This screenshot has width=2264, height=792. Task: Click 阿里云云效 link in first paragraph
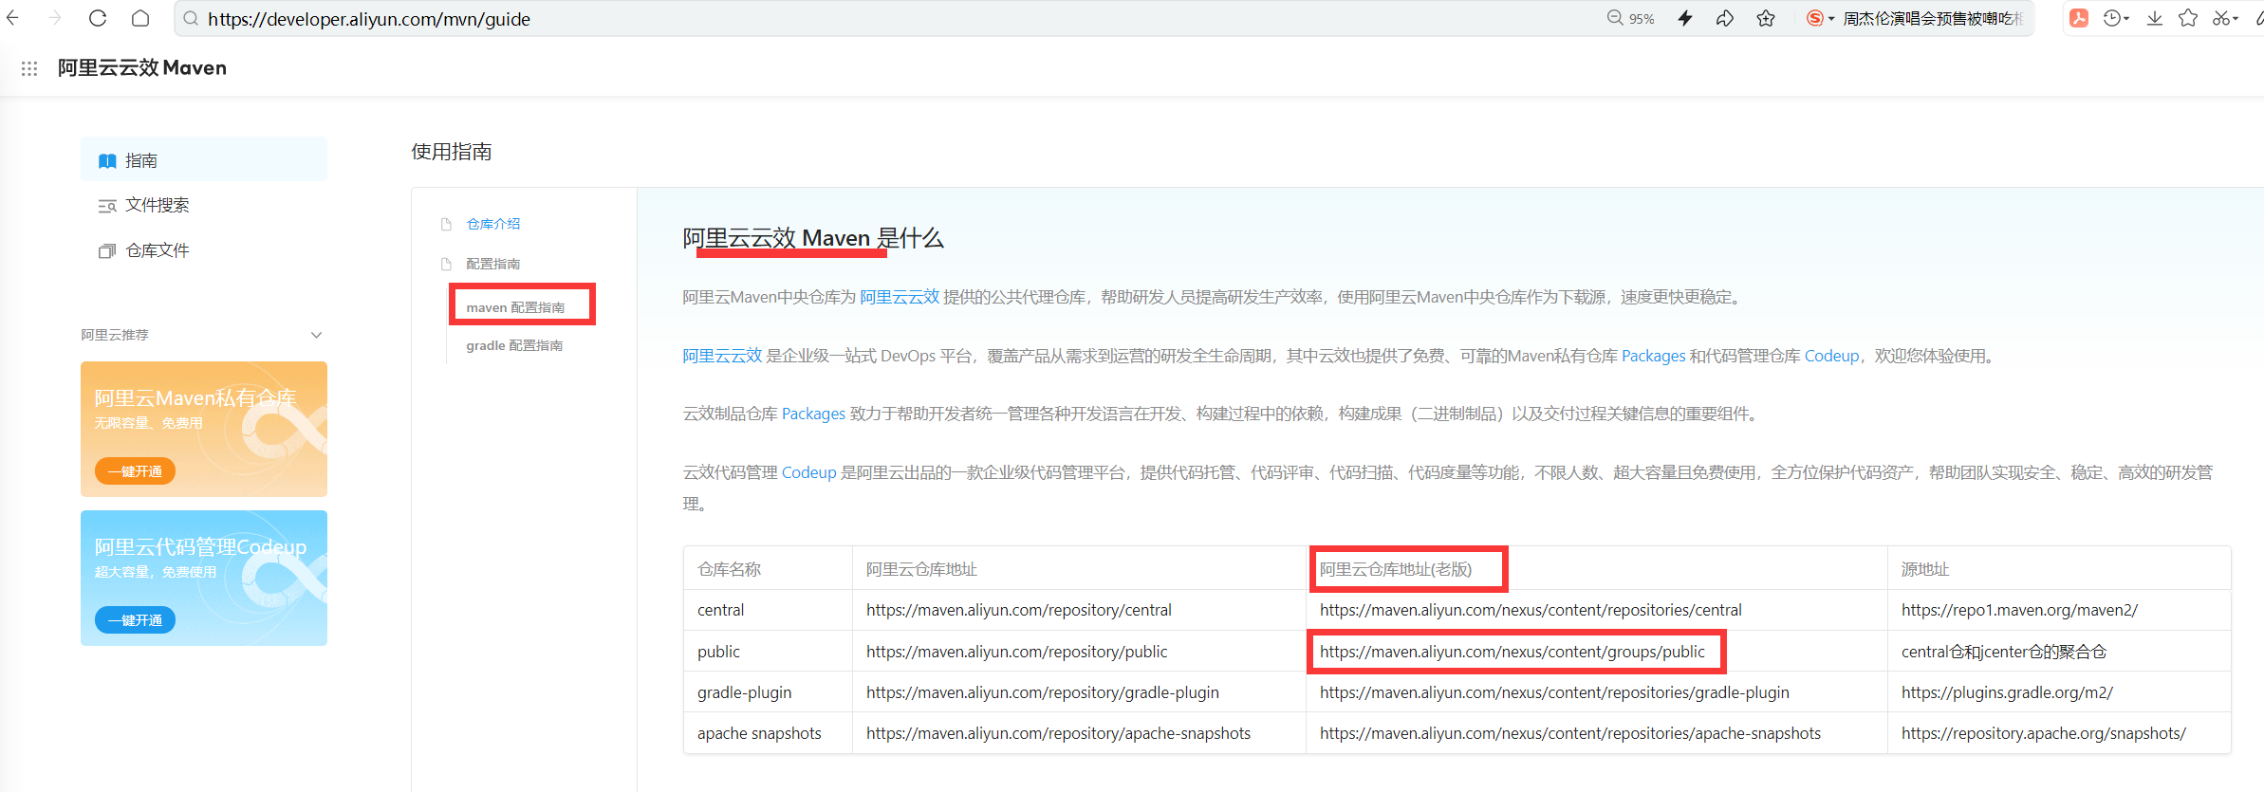(900, 297)
